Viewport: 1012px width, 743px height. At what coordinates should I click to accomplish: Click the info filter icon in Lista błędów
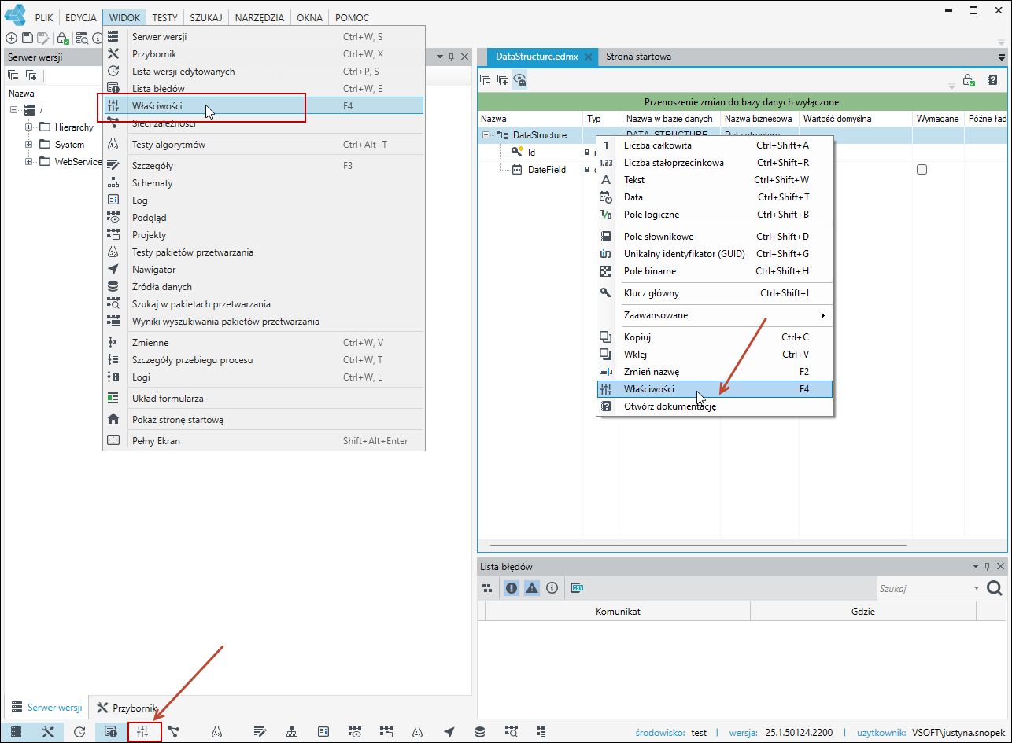coord(552,587)
